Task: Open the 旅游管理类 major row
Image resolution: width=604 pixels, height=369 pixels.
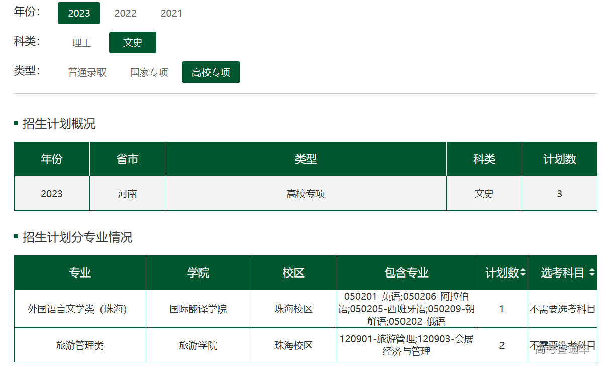Action: 80,345
